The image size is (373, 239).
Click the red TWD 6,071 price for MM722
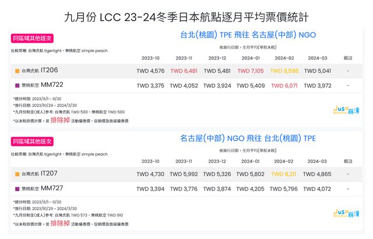point(283,86)
